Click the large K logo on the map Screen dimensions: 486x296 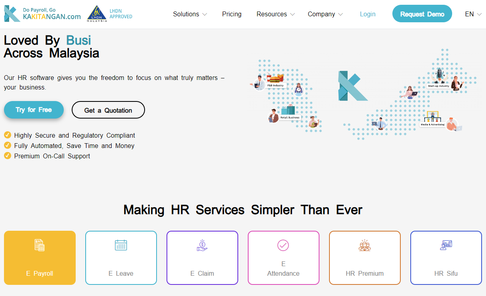pyautogui.click(x=352, y=86)
